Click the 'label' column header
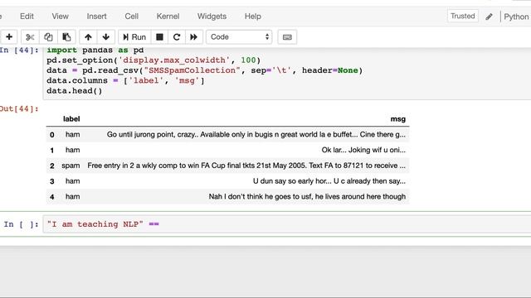This screenshot has width=531, height=298. (71, 119)
